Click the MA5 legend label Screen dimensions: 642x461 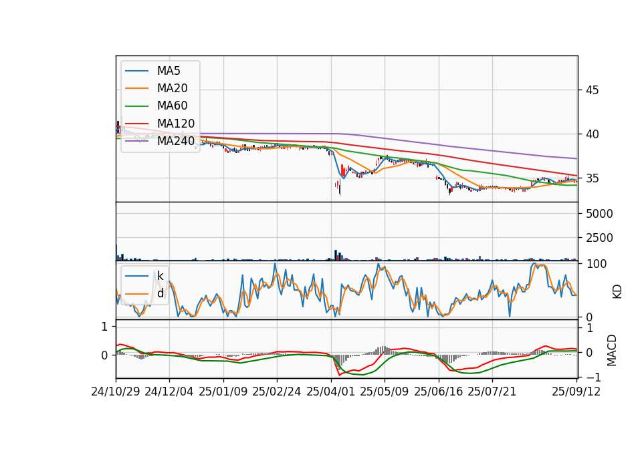click(x=169, y=71)
